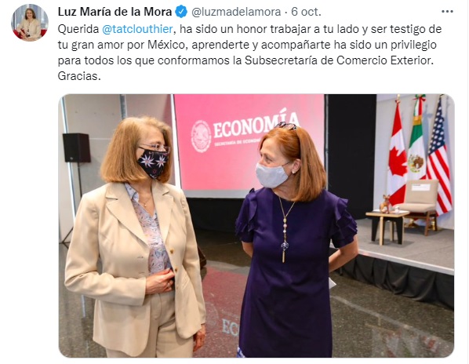This screenshot has width=469, height=364.
Task: Open the @tatclouthier mention link
Action: pyautogui.click(x=137, y=29)
